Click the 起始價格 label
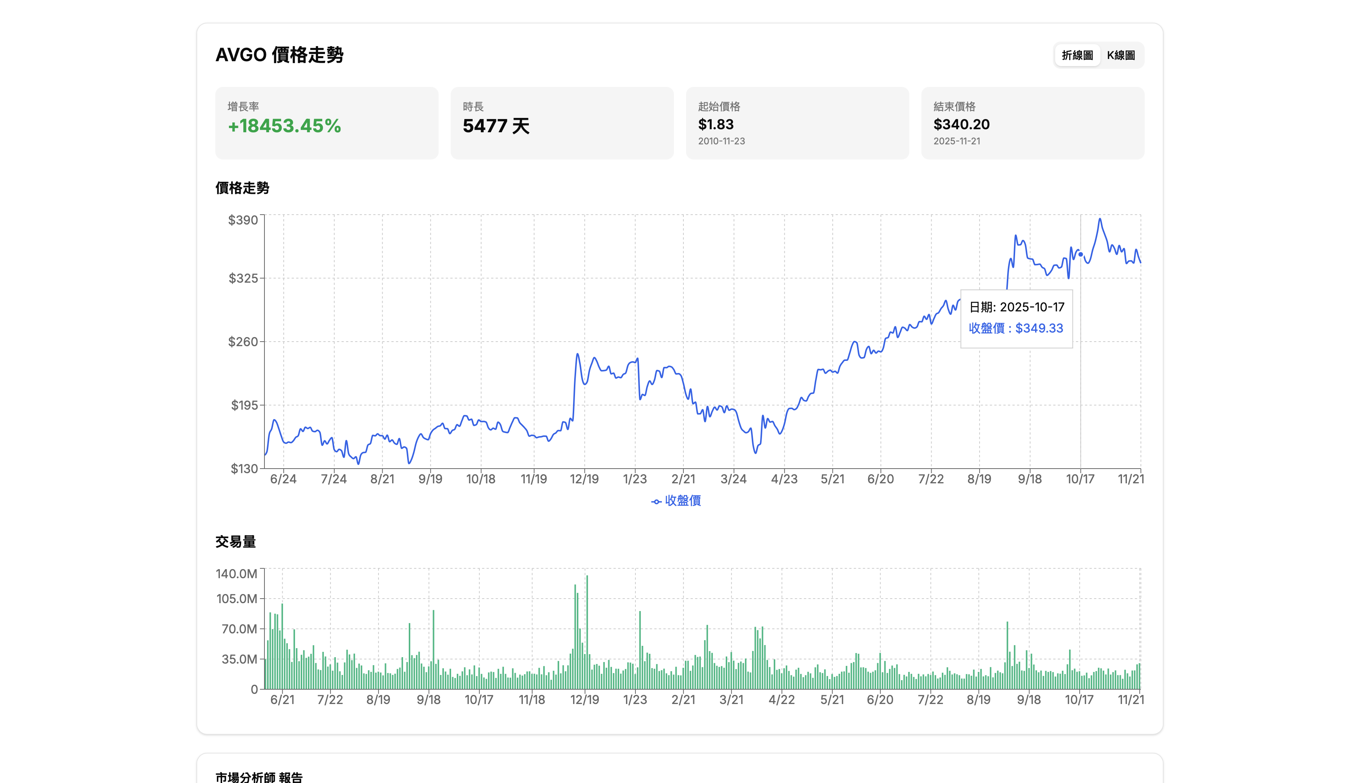The image size is (1360, 783). 719,107
